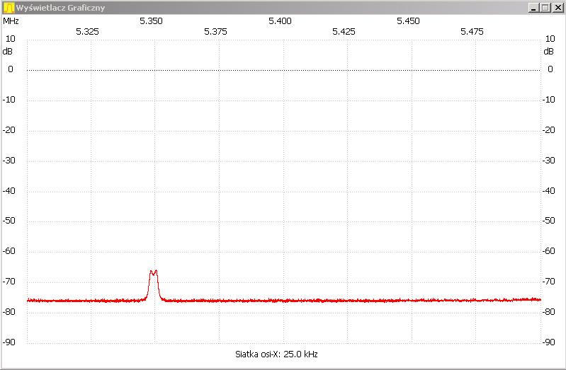The width and height of the screenshot is (566, 370).
Task: Click the 5.425 frequency axis label
Action: click(344, 31)
